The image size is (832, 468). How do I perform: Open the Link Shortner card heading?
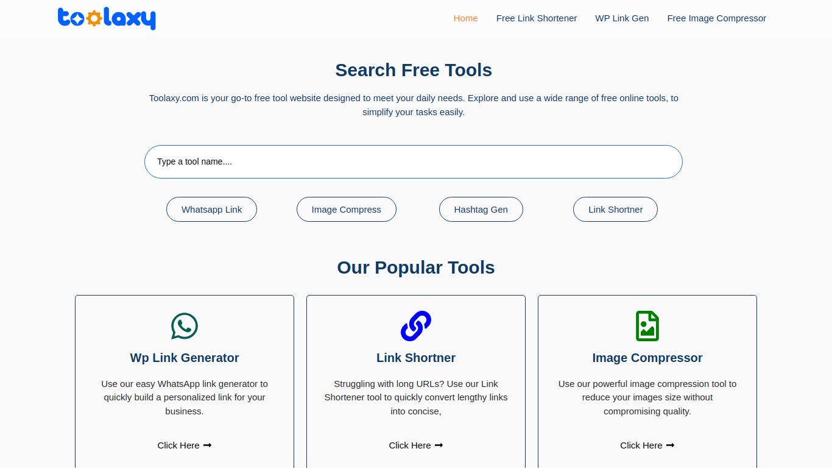click(416, 358)
